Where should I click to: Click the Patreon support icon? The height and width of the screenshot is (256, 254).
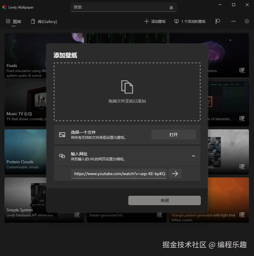(218, 21)
